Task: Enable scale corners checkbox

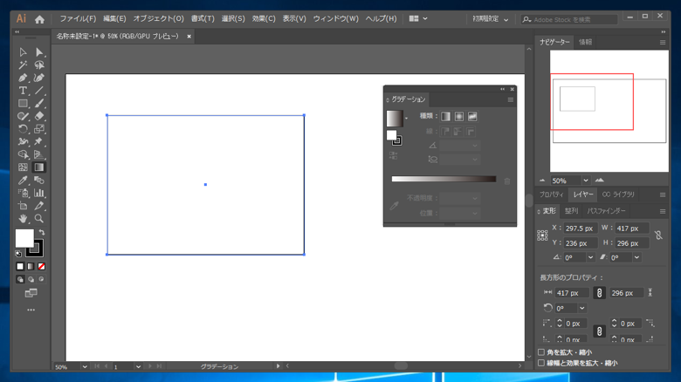Action: point(541,352)
